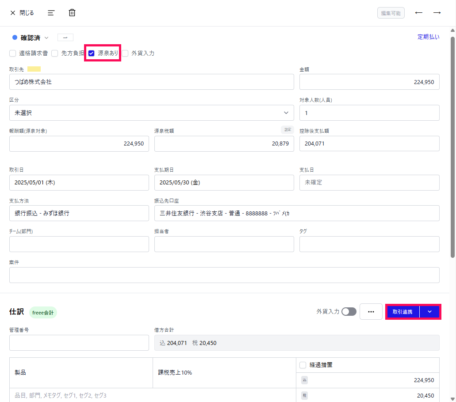
Task: Click the 管理番号 field
Action: point(79,343)
